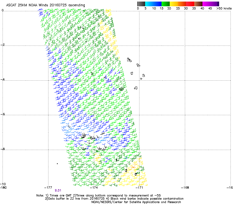Click the '-168' longitude axis label
This screenshot has height=204, width=233.
tap(185, 188)
